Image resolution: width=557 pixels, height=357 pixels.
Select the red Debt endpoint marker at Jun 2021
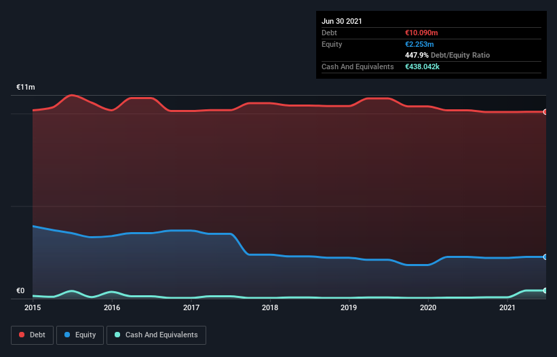[x=545, y=112]
